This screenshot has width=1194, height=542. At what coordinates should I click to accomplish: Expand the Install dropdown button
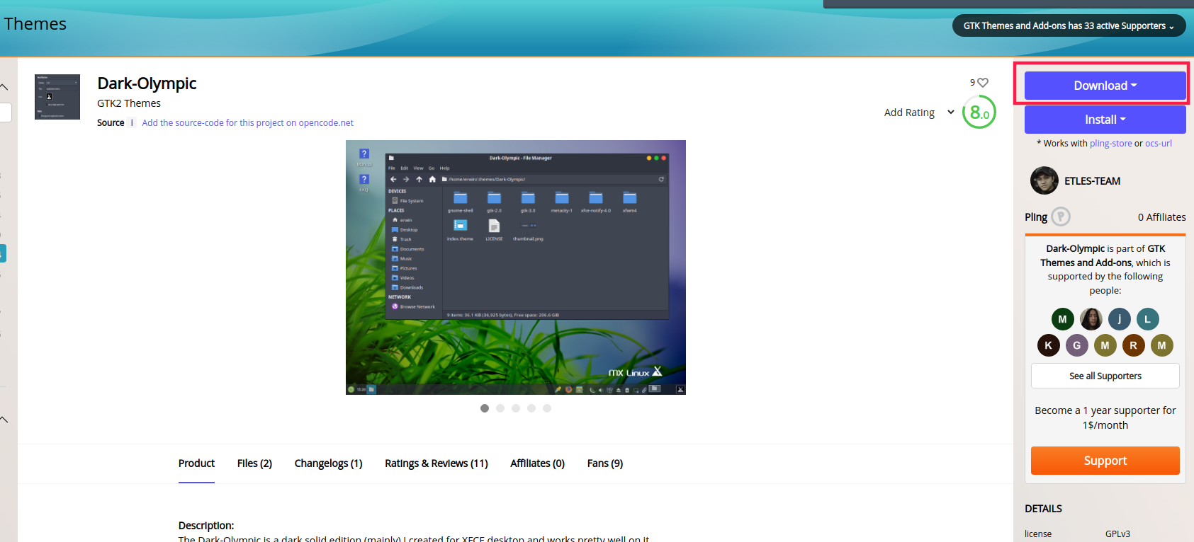click(1105, 120)
